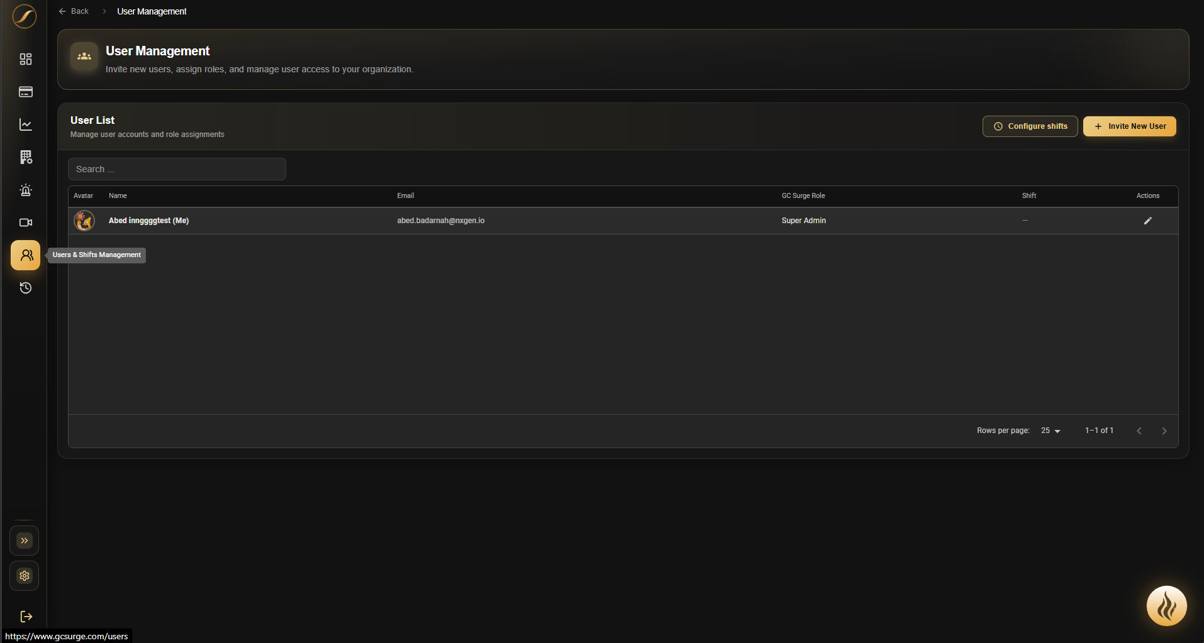Open the history clock icon in sidebar
Image resolution: width=1204 pixels, height=643 pixels.
coord(26,288)
